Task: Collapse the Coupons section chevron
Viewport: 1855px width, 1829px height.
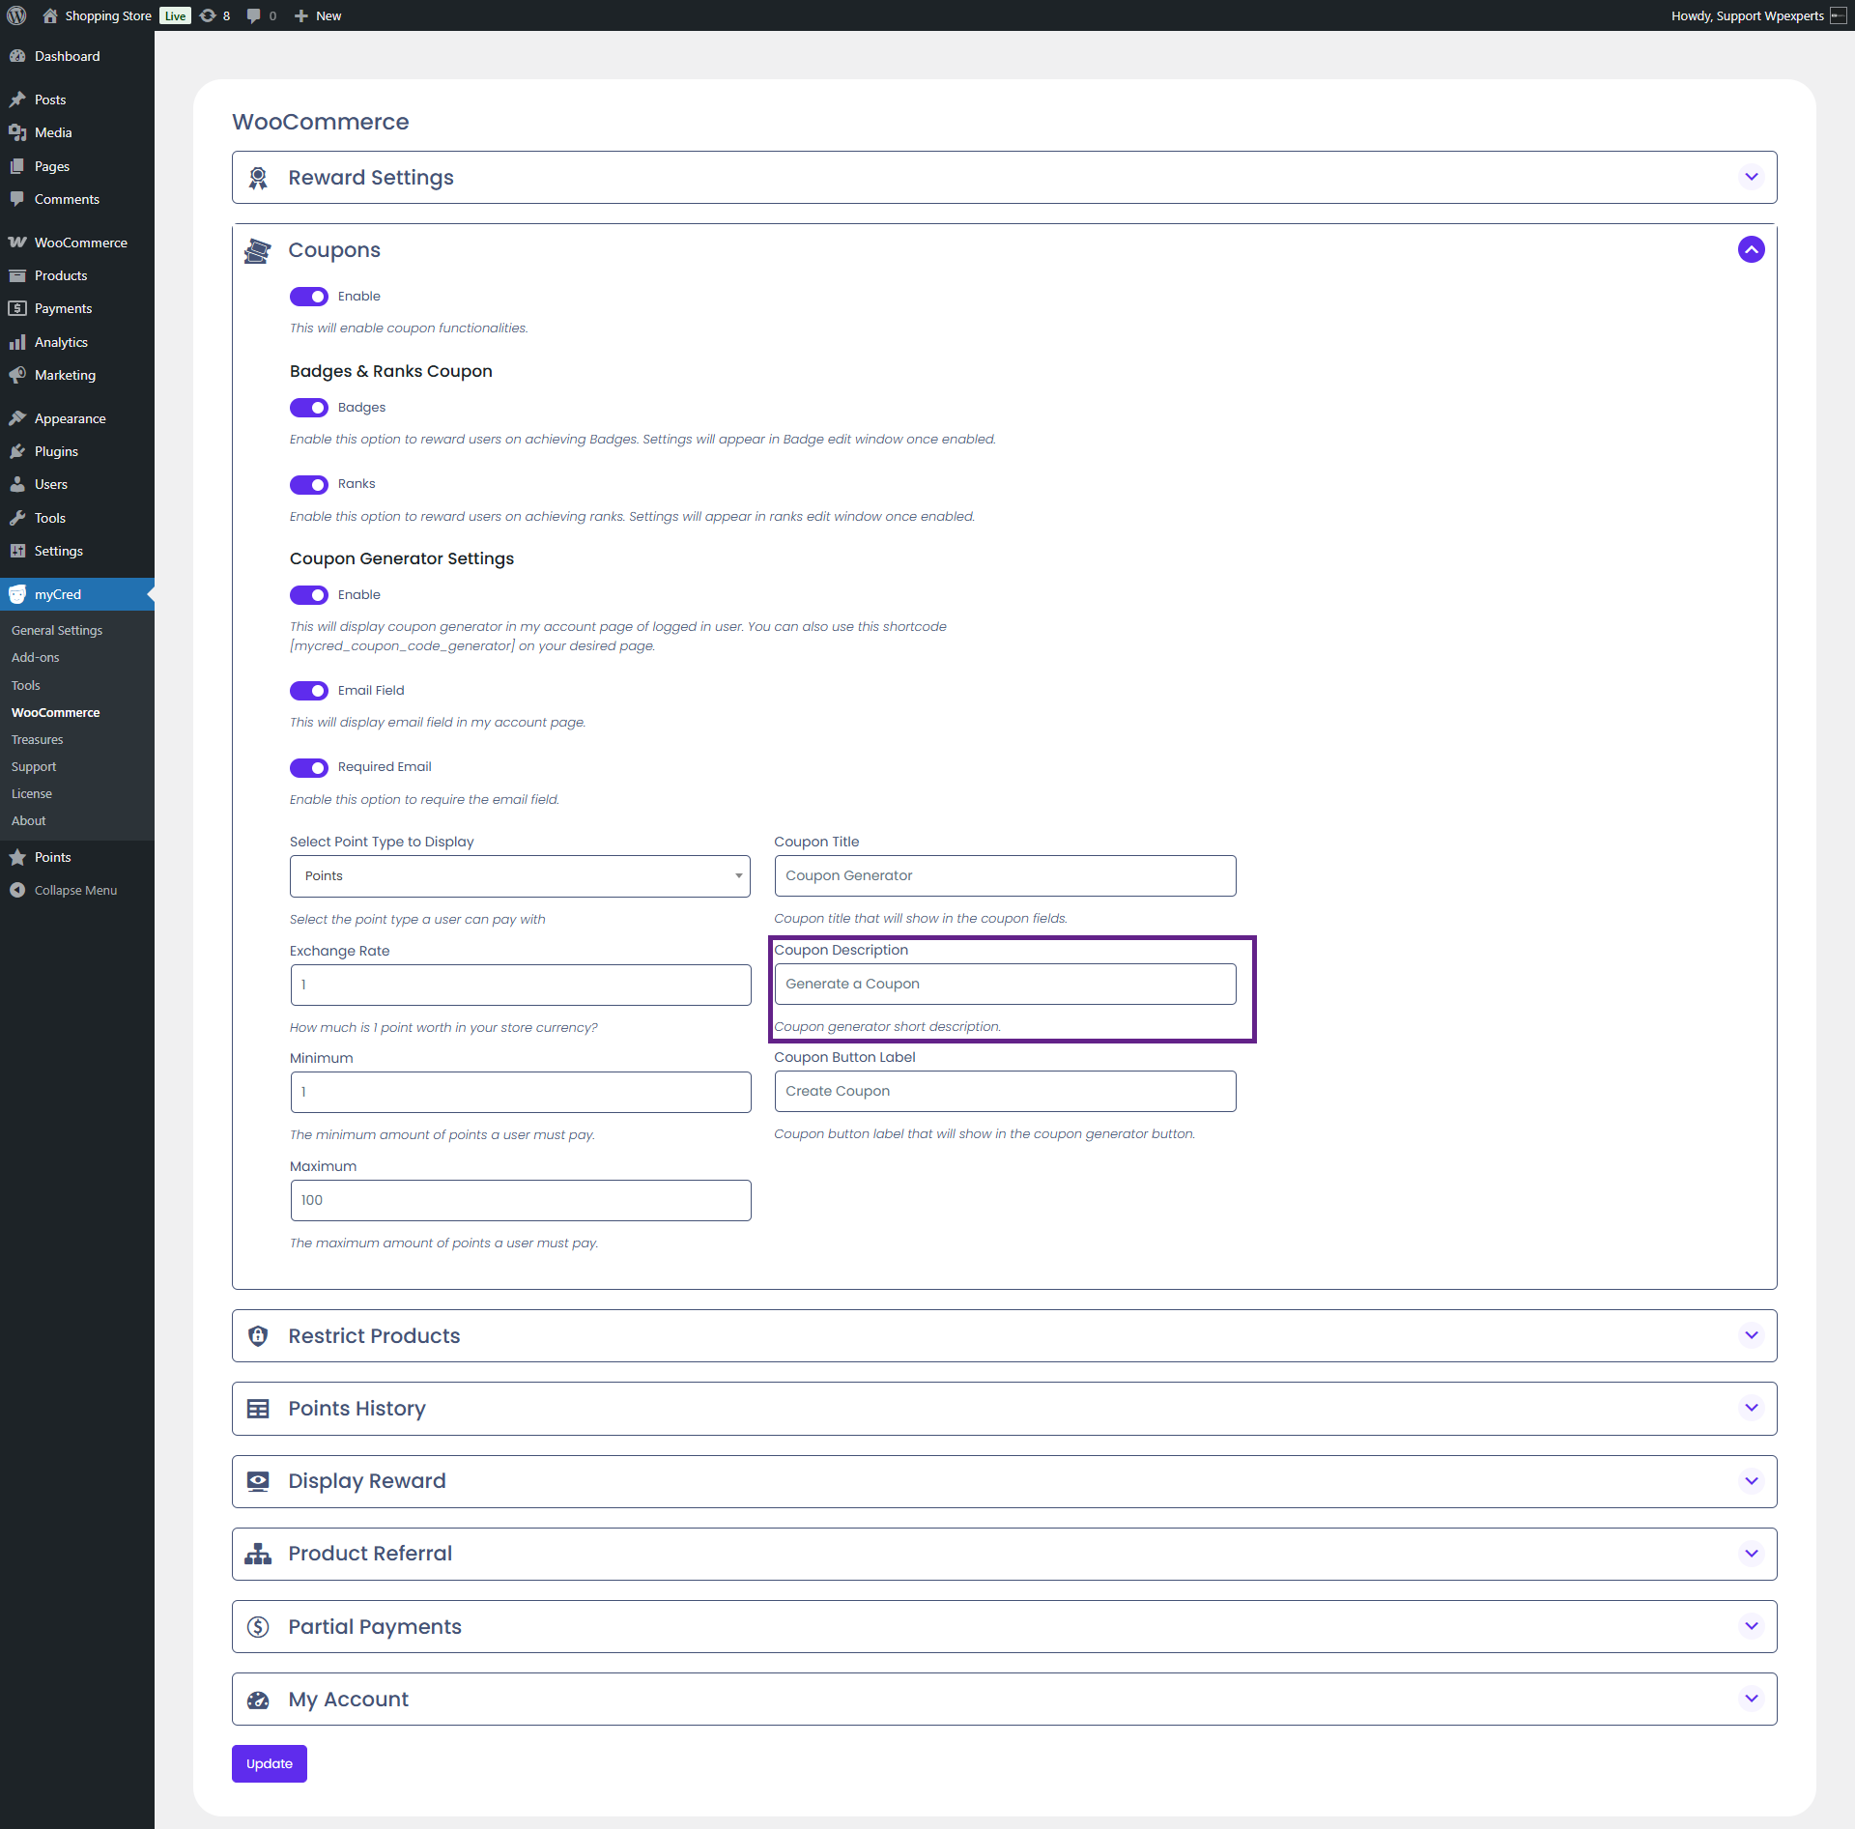Action: pos(1751,250)
